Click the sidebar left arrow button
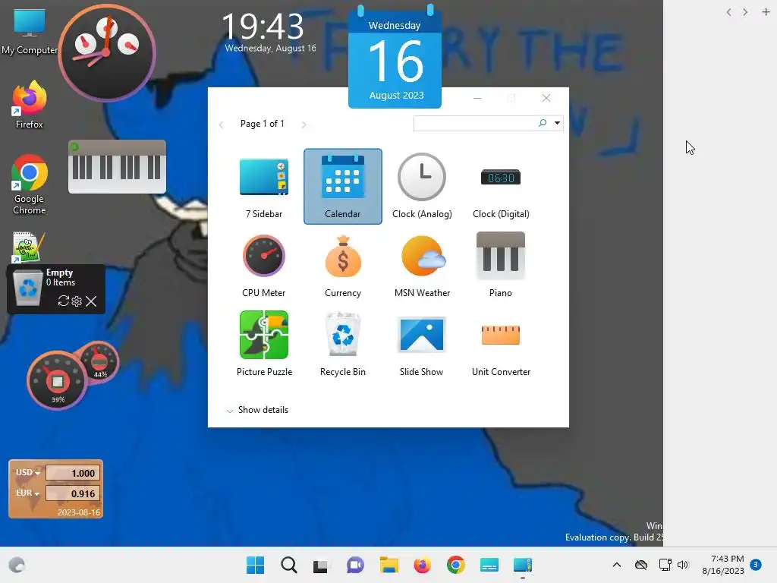The height and width of the screenshot is (583, 777). [x=728, y=12]
